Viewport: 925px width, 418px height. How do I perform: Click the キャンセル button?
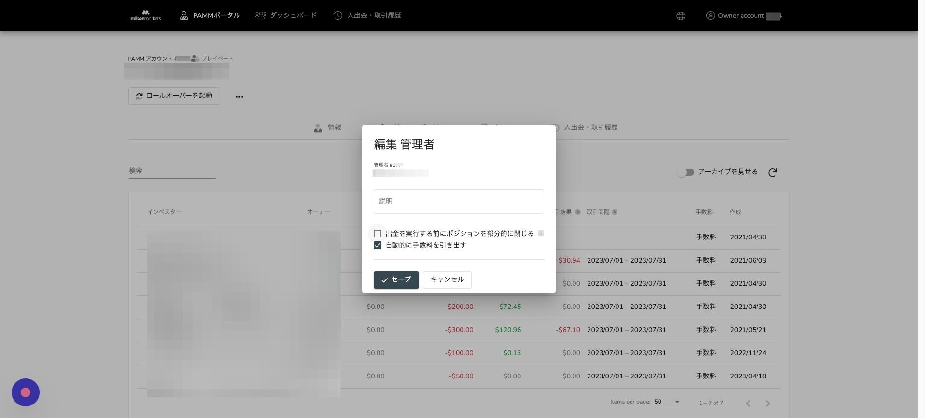coord(447,280)
